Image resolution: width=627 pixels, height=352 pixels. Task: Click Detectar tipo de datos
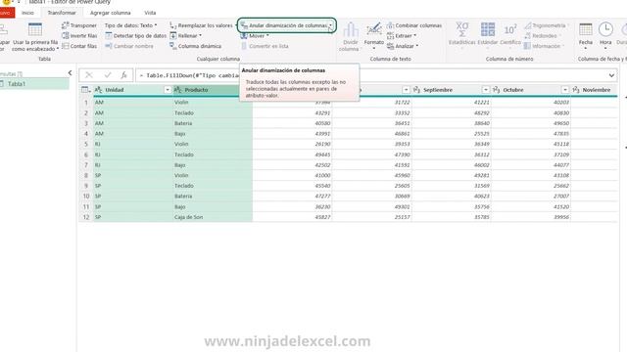point(135,35)
